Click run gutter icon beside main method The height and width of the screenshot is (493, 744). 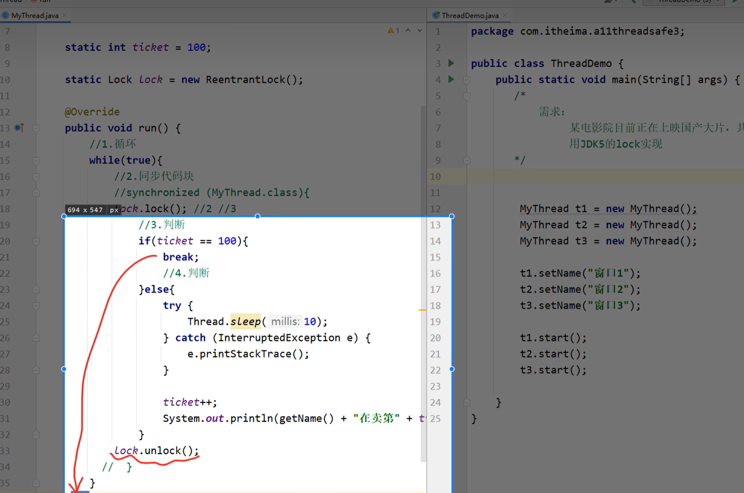point(451,79)
